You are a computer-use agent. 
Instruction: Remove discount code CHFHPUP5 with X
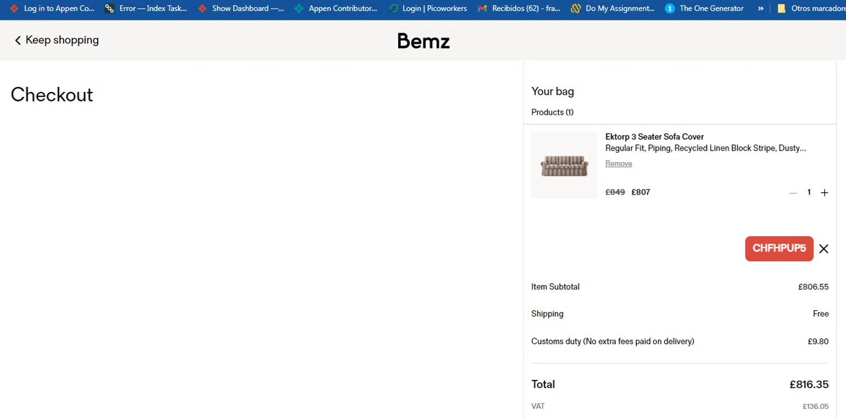coord(823,249)
